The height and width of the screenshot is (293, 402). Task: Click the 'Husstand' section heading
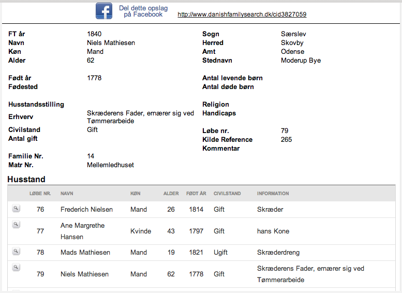coord(26,179)
